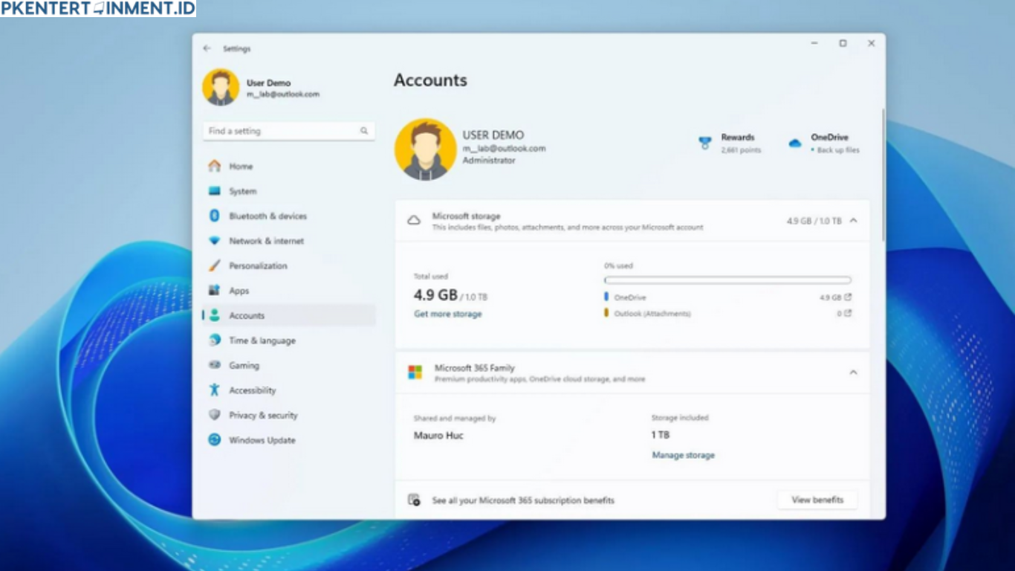Collapse the Microsoft 365 Family section
Viewport: 1015px width, 571px height.
pyautogui.click(x=853, y=372)
